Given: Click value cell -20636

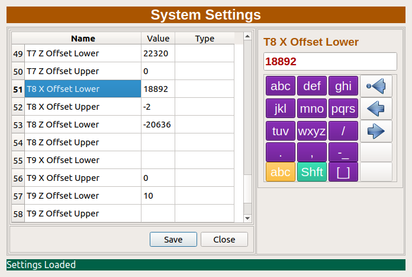Looking at the screenshot, I should [158, 125].
